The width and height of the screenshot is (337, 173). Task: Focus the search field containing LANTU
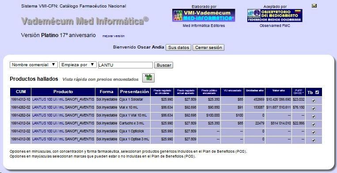pos(125,65)
